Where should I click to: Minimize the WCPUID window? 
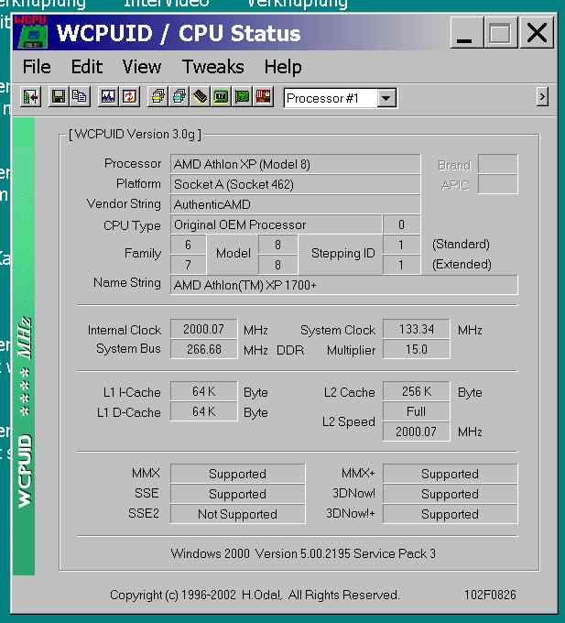click(x=467, y=33)
